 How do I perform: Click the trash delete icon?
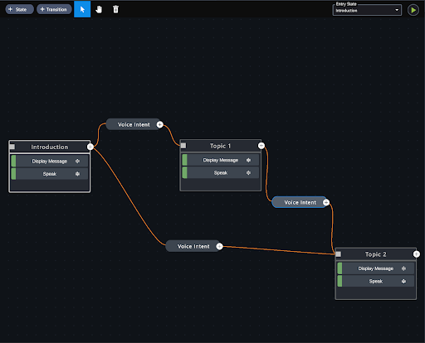click(x=115, y=9)
